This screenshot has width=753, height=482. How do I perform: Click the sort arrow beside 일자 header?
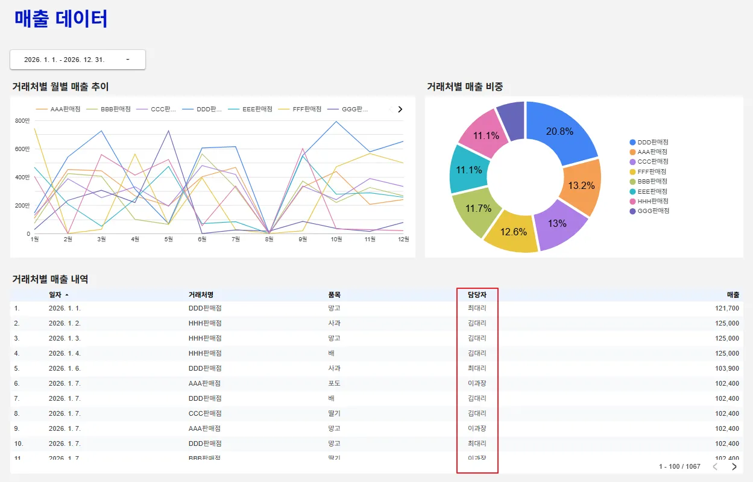tap(66, 295)
